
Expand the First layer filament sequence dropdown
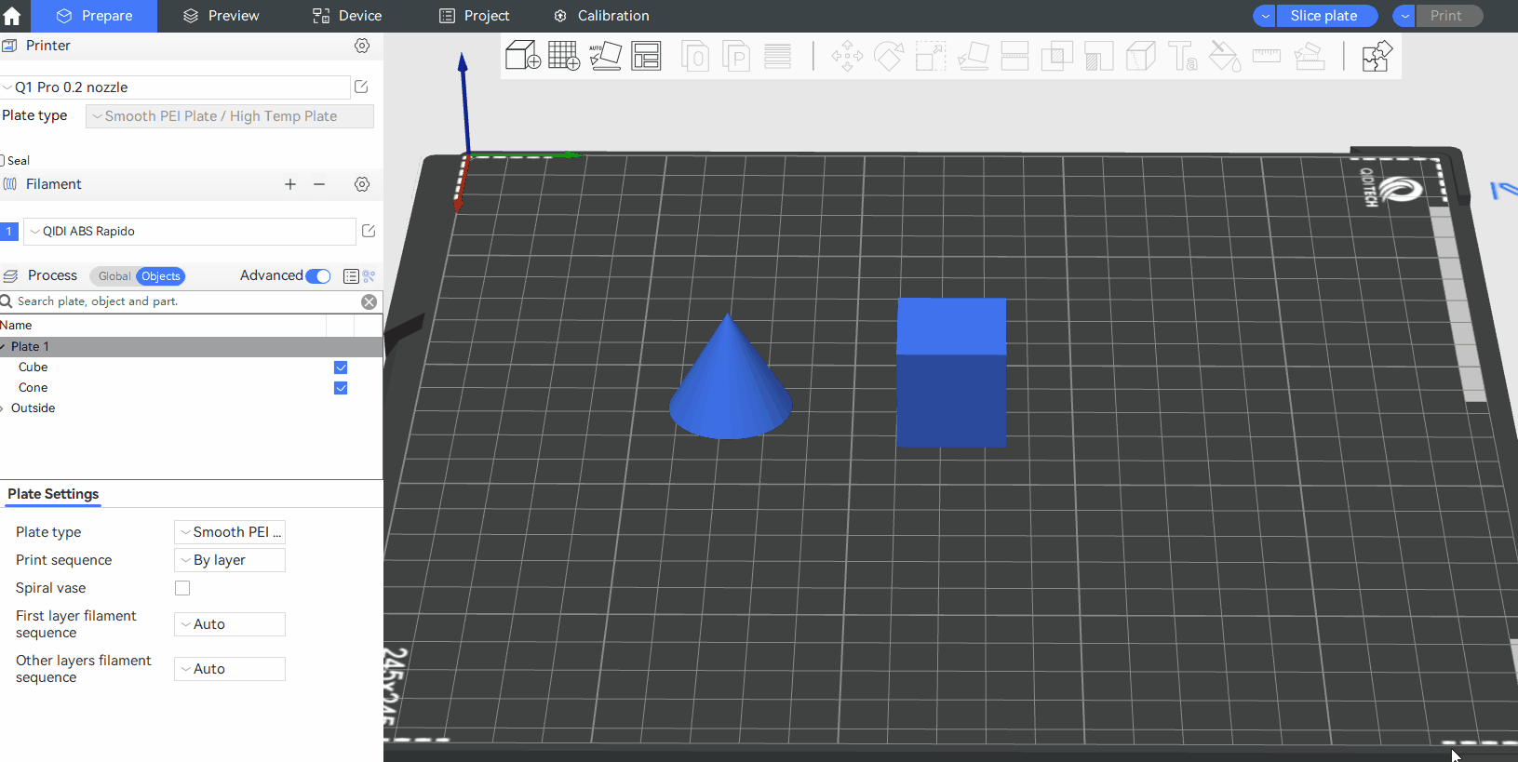(x=229, y=624)
